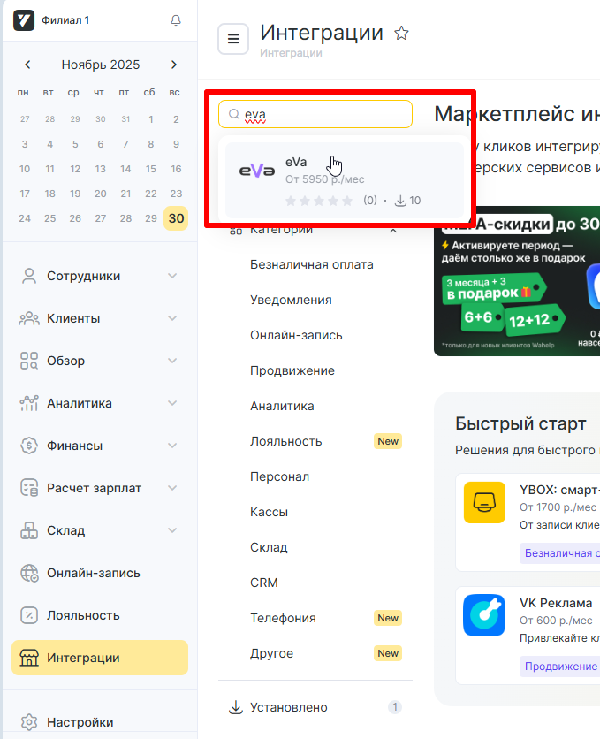
Task: Select November 30 in calendar
Action: tap(176, 218)
